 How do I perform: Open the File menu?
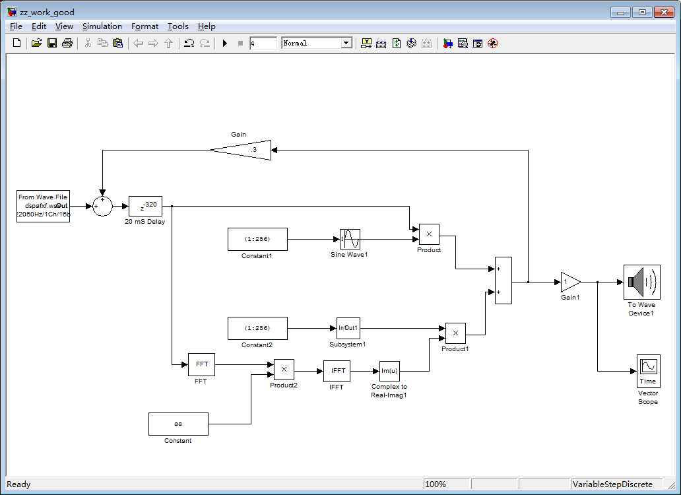[16, 26]
